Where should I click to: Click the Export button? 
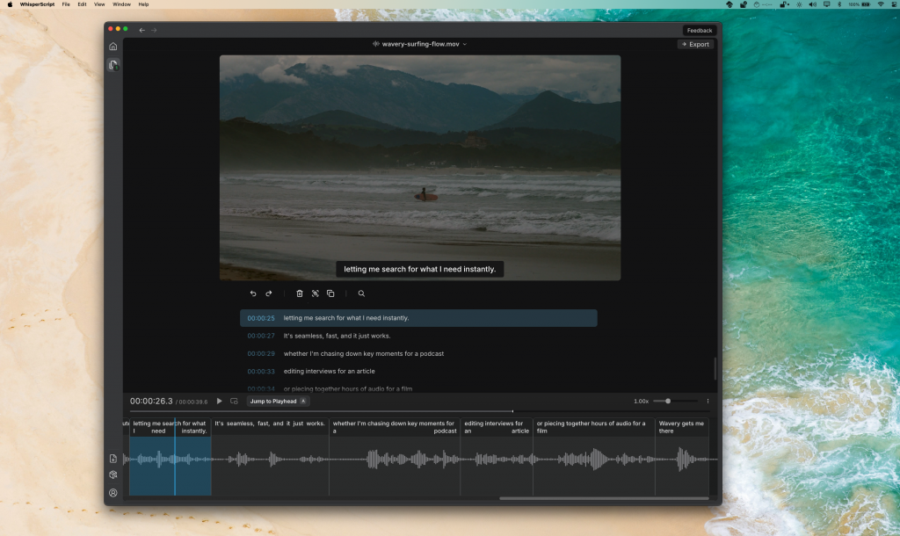coord(696,44)
